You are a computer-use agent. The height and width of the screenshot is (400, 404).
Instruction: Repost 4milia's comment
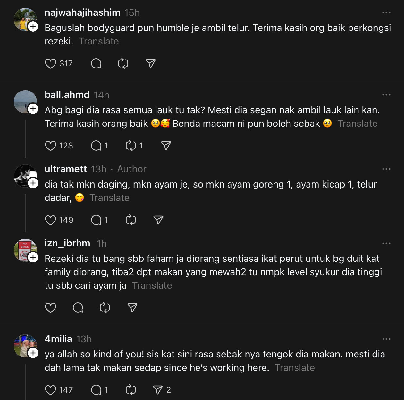(x=131, y=390)
